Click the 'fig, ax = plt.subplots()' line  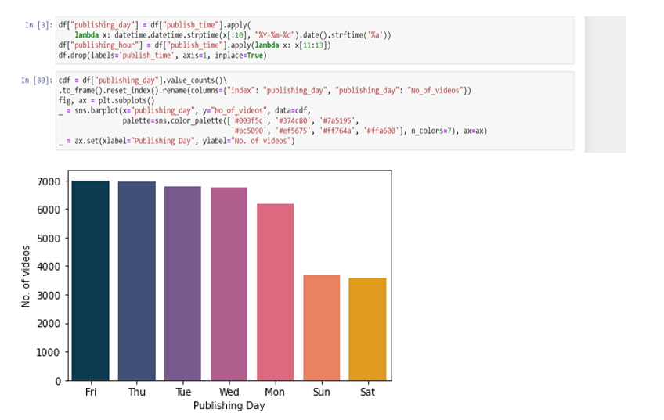pos(106,100)
